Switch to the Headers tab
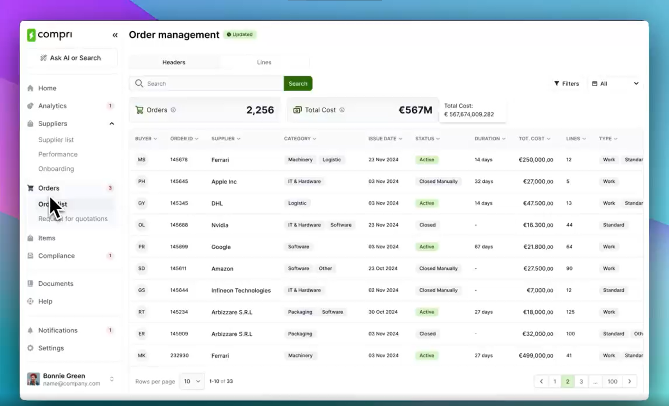669x406 pixels. coord(174,62)
